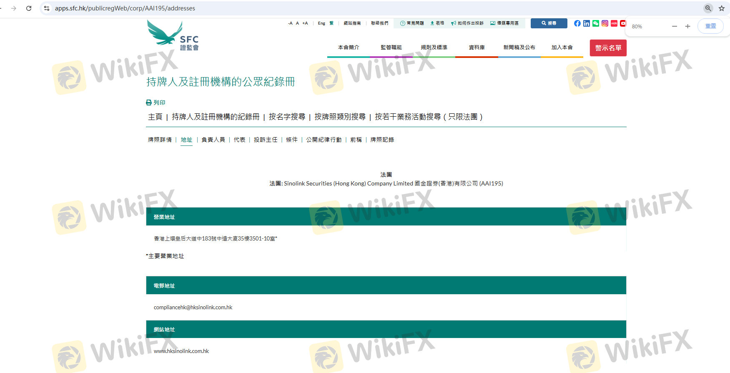The height and width of the screenshot is (373, 730).
Task: View site information icon left of URL
Action: point(47,8)
